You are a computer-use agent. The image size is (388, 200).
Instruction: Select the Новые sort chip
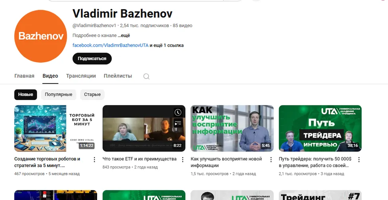pyautogui.click(x=25, y=94)
